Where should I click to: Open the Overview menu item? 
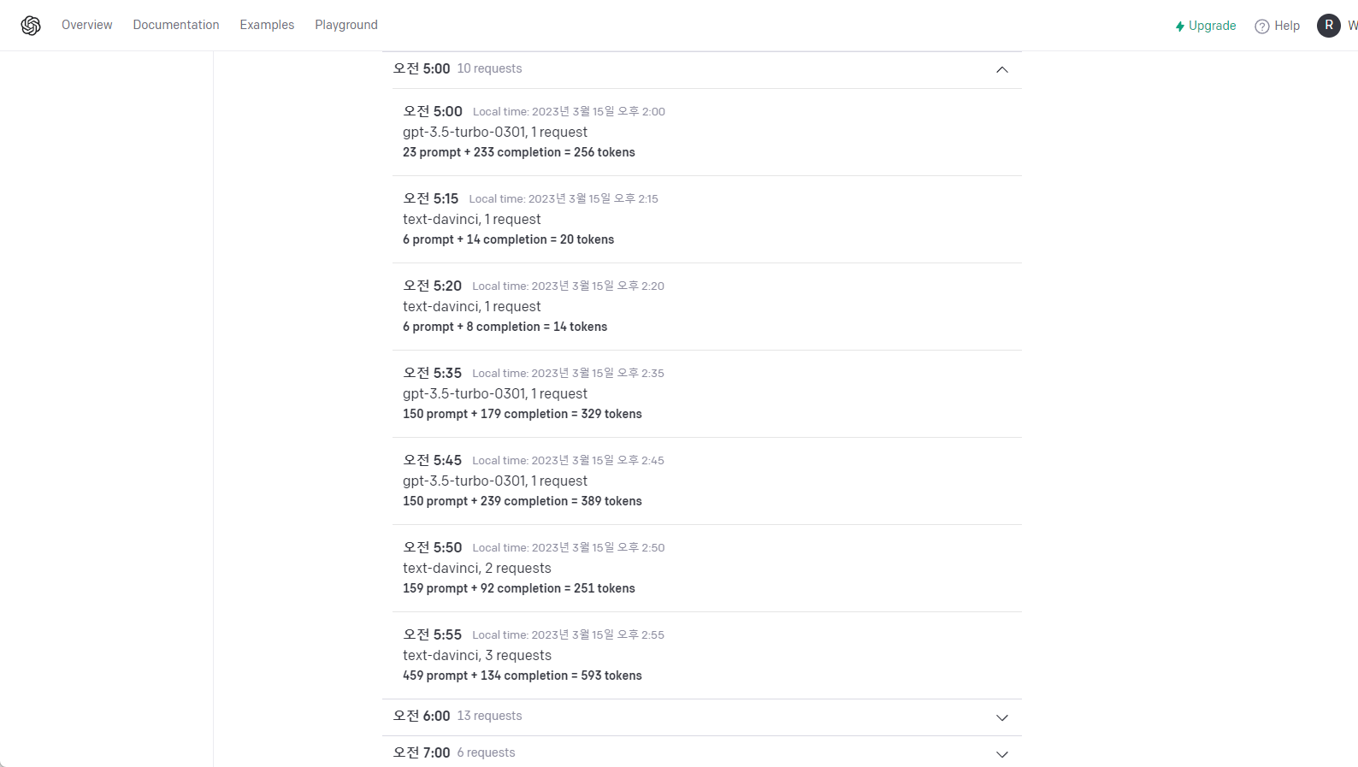click(87, 25)
